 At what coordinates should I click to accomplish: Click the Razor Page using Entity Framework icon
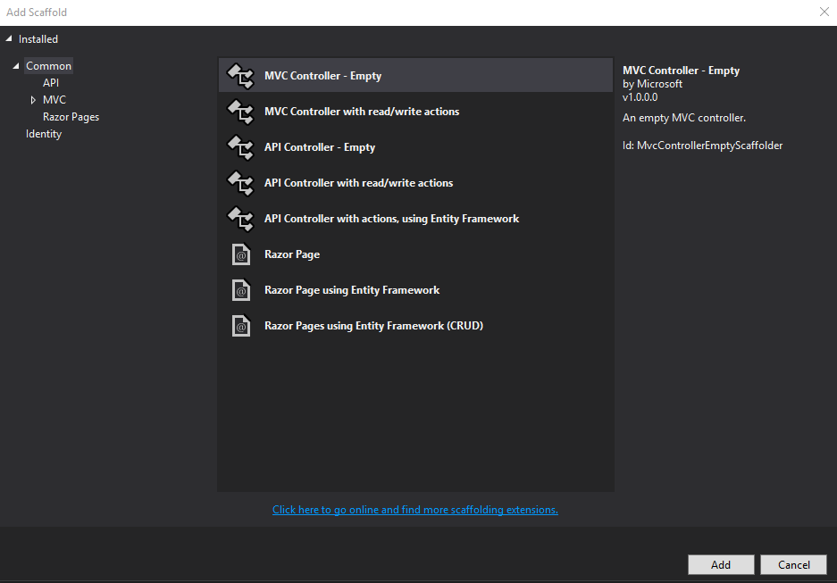[x=240, y=289]
